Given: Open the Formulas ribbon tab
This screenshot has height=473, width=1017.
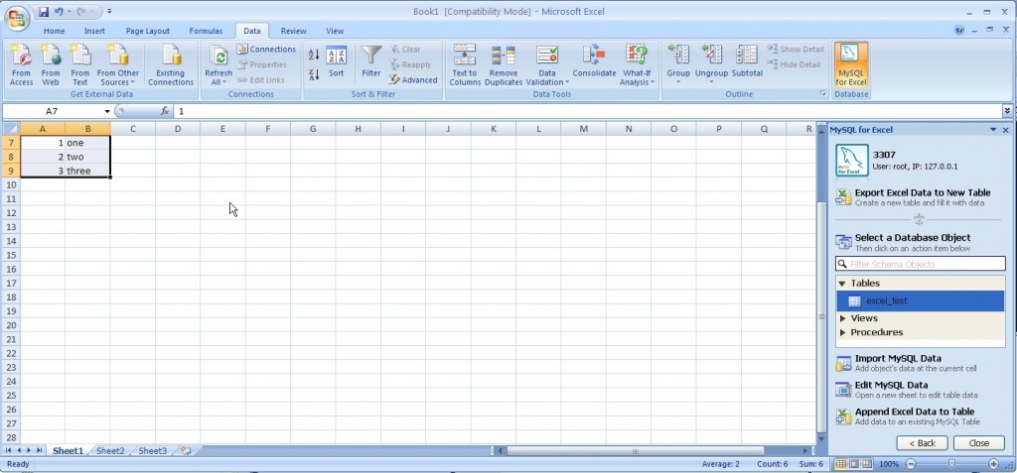Looking at the screenshot, I should (206, 31).
